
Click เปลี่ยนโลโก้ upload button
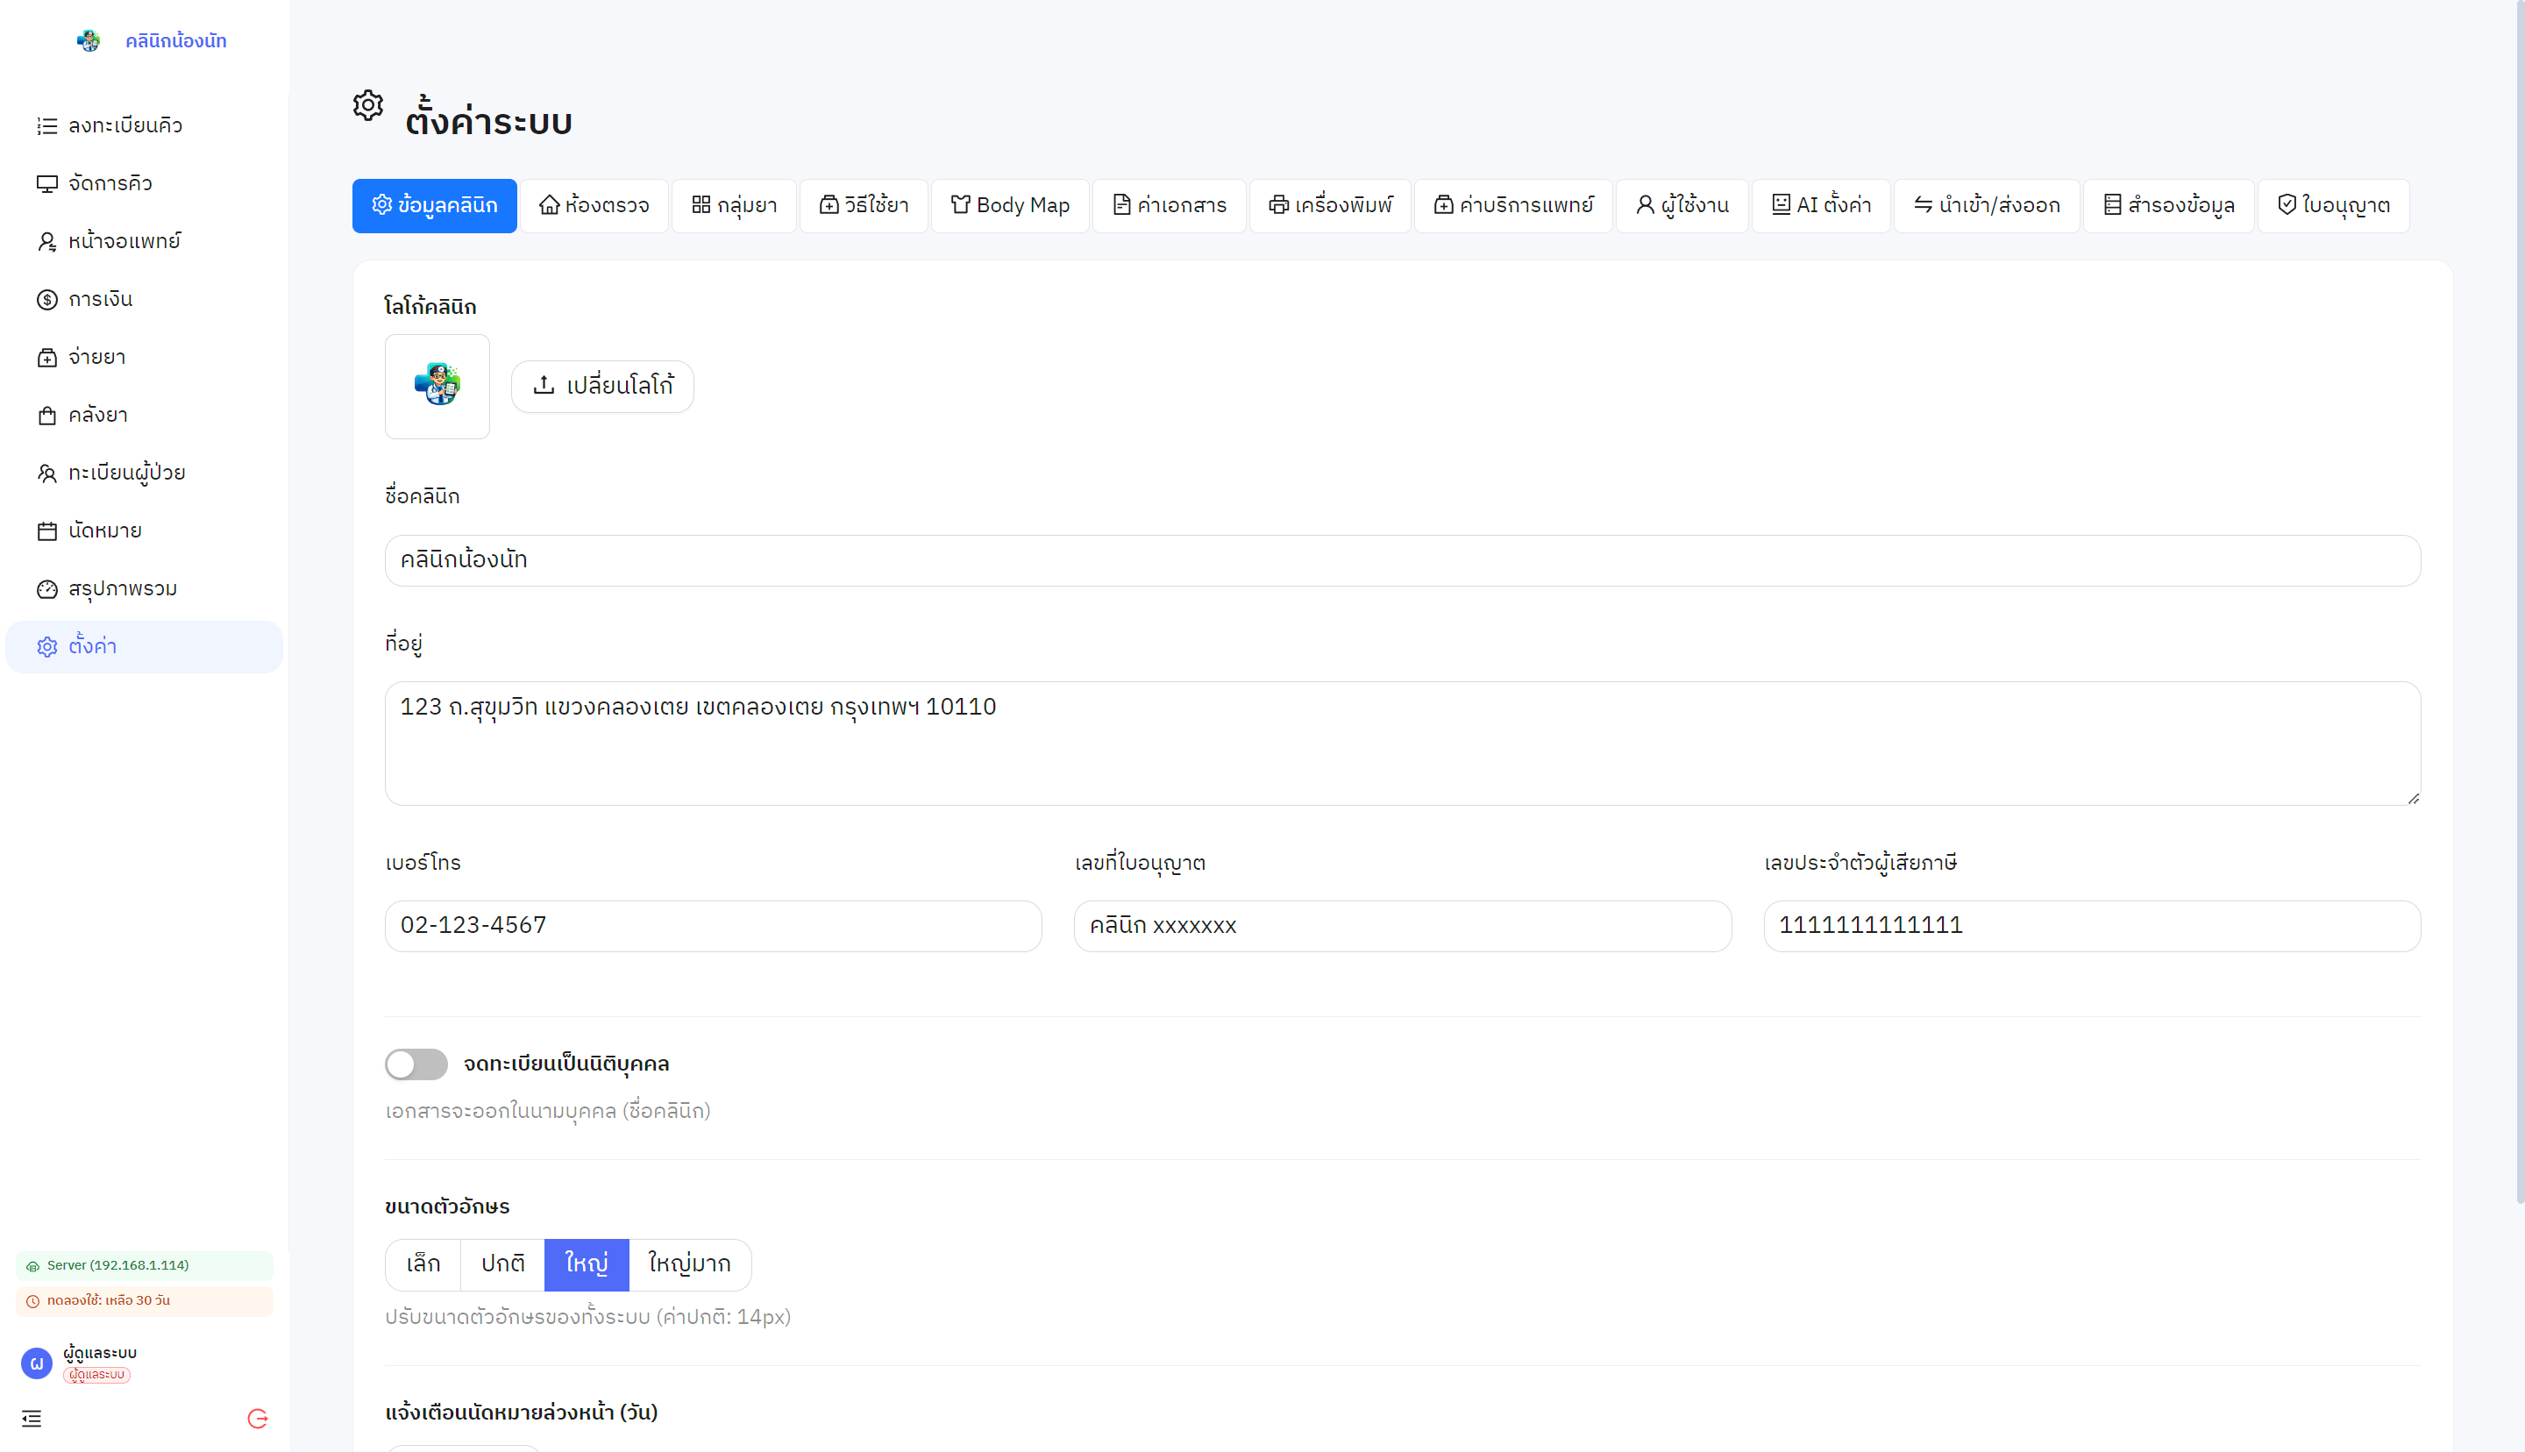click(x=602, y=386)
